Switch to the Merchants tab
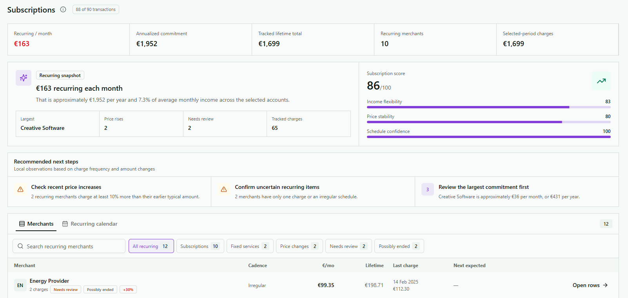This screenshot has width=628, height=298. tap(36, 224)
